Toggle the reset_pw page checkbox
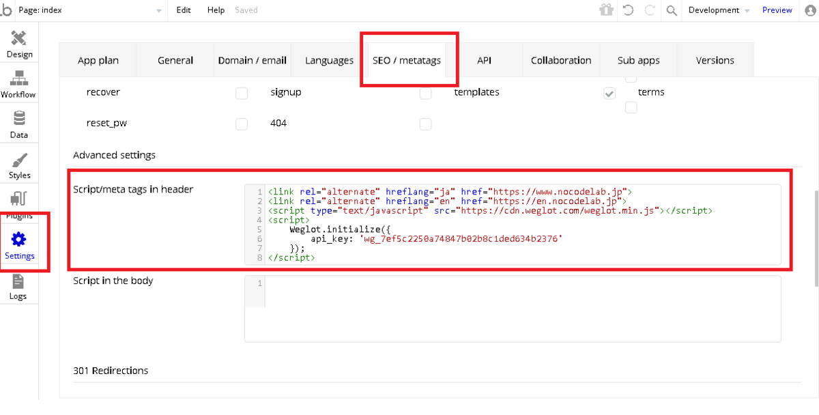The image size is (819, 415). (x=242, y=124)
